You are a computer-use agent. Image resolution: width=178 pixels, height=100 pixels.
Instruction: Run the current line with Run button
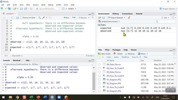click(66, 18)
